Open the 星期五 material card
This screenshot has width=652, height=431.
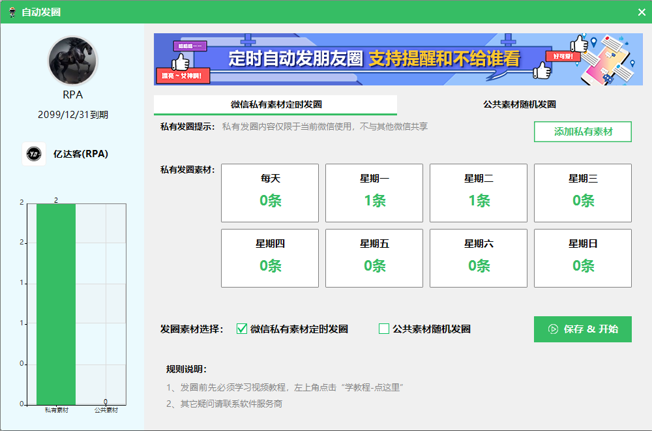pos(374,258)
